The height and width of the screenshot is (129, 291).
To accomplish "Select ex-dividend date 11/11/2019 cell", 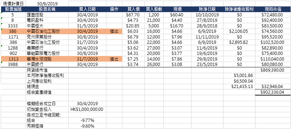I will click(207, 37).
